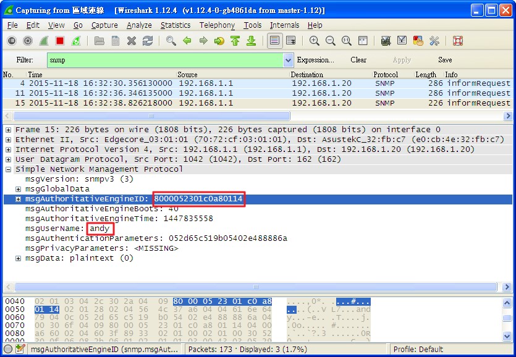
Task: Save the current filter
Action: [x=445, y=60]
